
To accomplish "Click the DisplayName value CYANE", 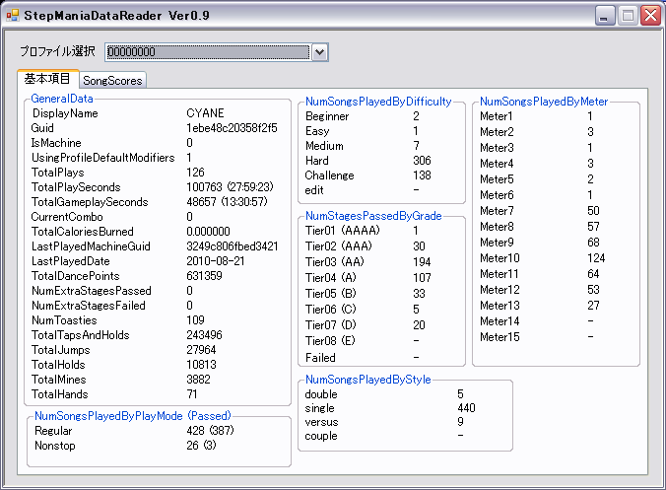I will pyautogui.click(x=205, y=113).
